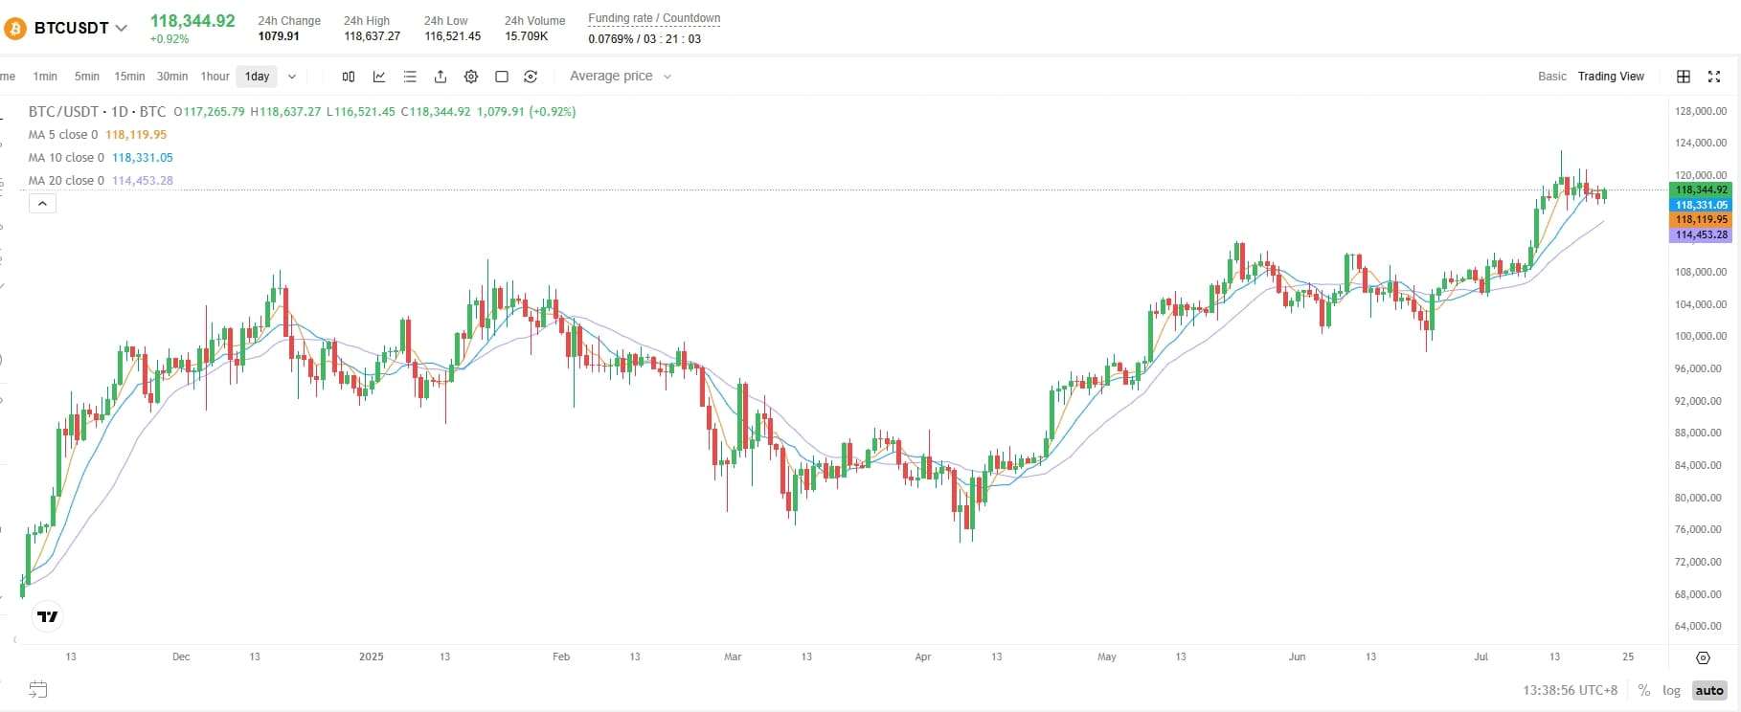The height and width of the screenshot is (712, 1741).
Task: Open chart settings gear icon
Action: point(471,77)
